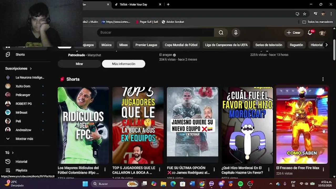Click the Mirar button on sponsored ad
336x189 pixels.
[x=79, y=64]
